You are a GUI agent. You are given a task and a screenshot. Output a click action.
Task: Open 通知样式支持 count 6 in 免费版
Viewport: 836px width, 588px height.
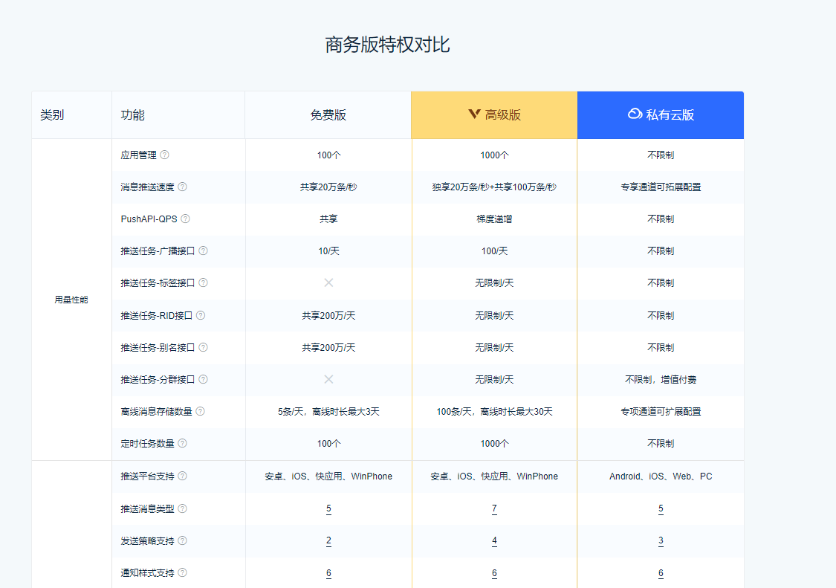point(328,572)
